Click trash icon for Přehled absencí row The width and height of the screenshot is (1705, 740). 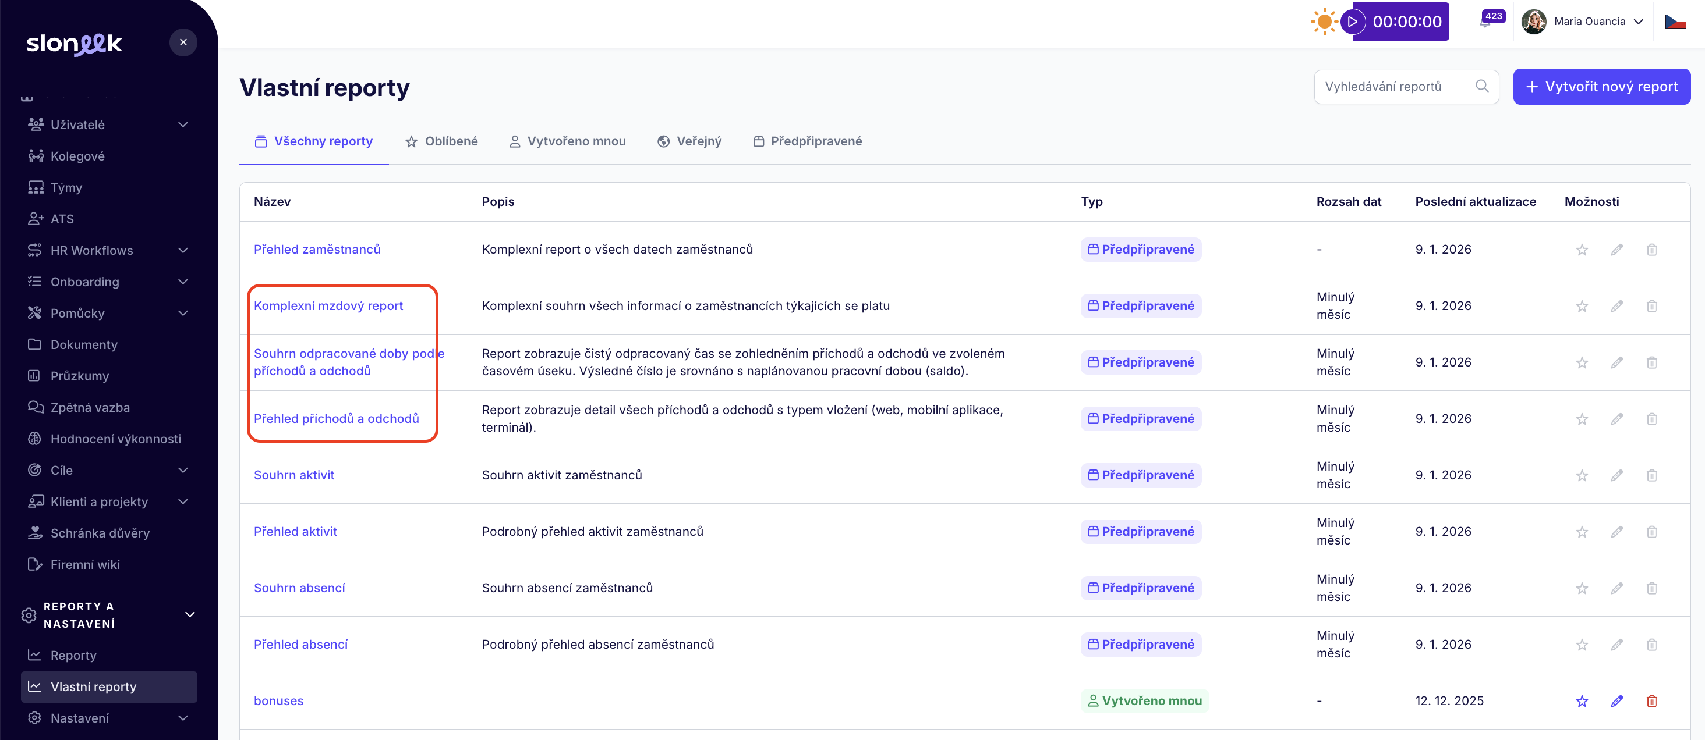coord(1651,645)
